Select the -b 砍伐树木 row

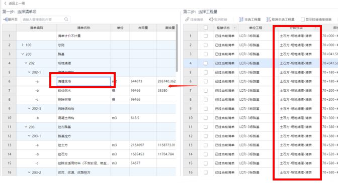pos(89,90)
